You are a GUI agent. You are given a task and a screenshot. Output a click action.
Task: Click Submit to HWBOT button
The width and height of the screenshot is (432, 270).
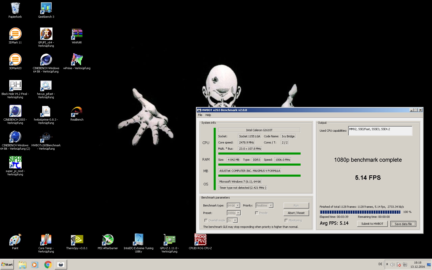click(372, 224)
